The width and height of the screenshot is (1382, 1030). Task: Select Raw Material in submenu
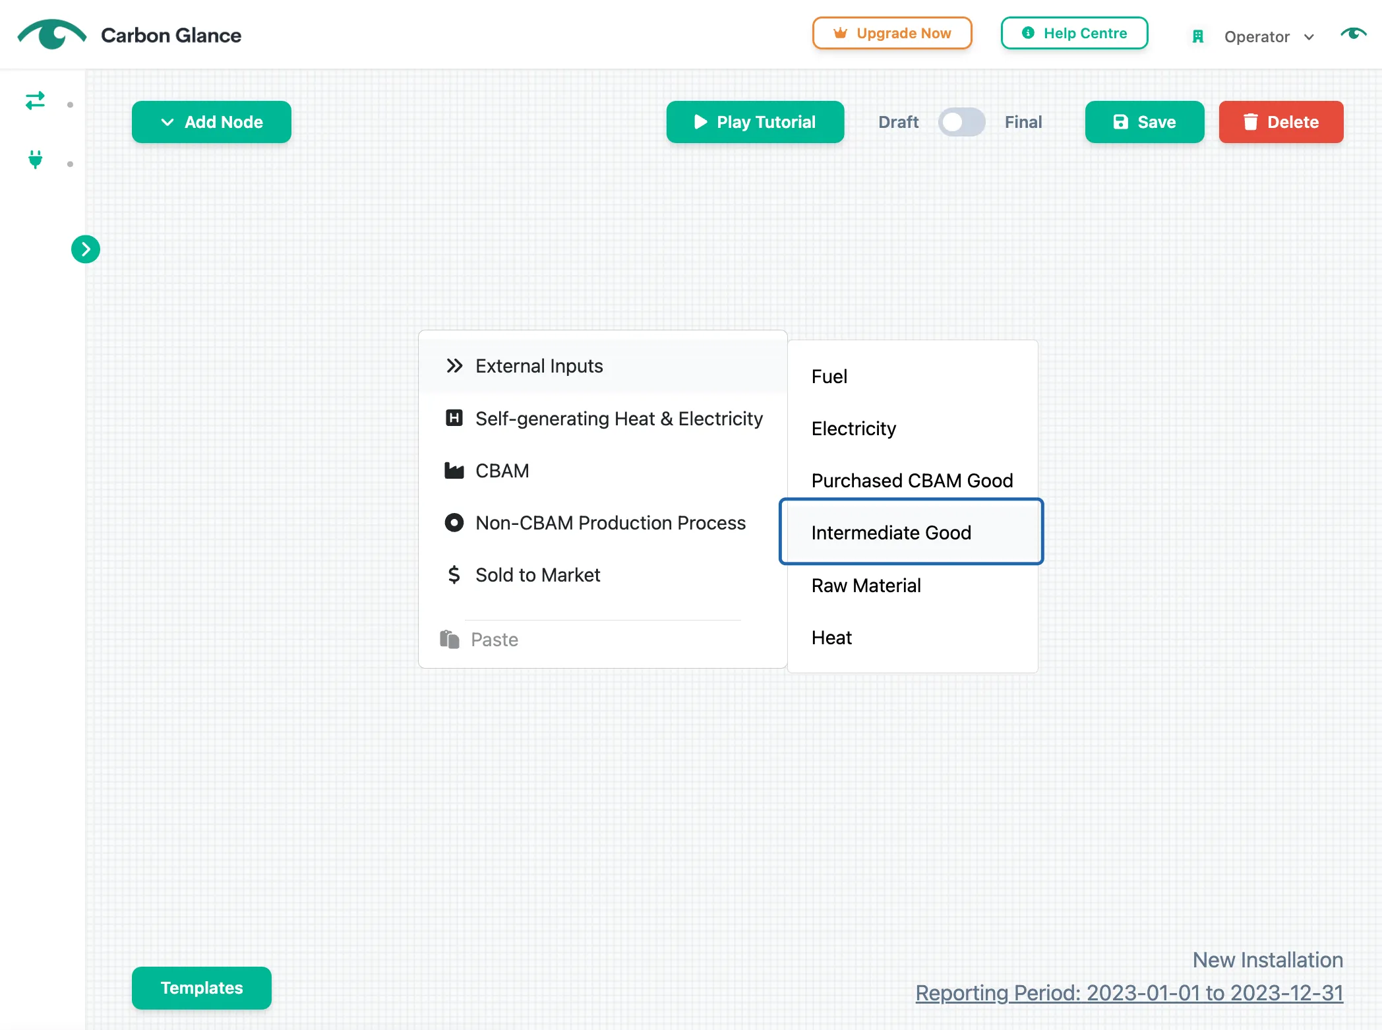click(913, 586)
